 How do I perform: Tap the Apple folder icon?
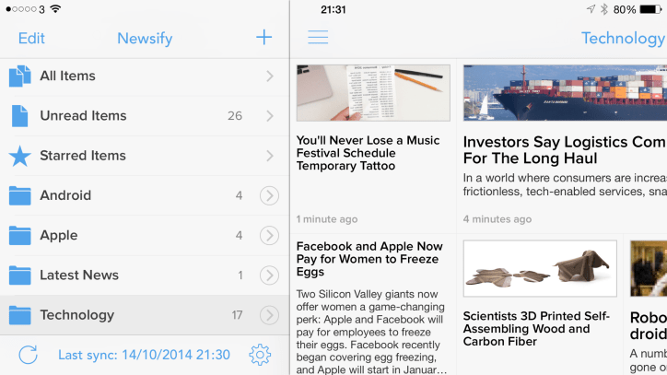coord(19,235)
